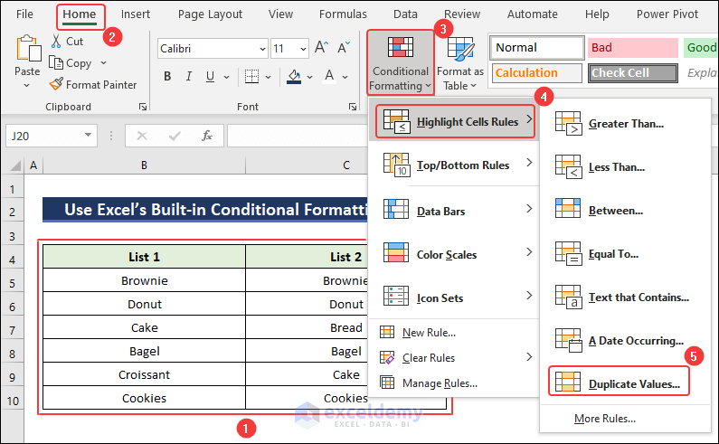Apply Calculation cell style
This screenshot has height=444, width=719.
(537, 73)
